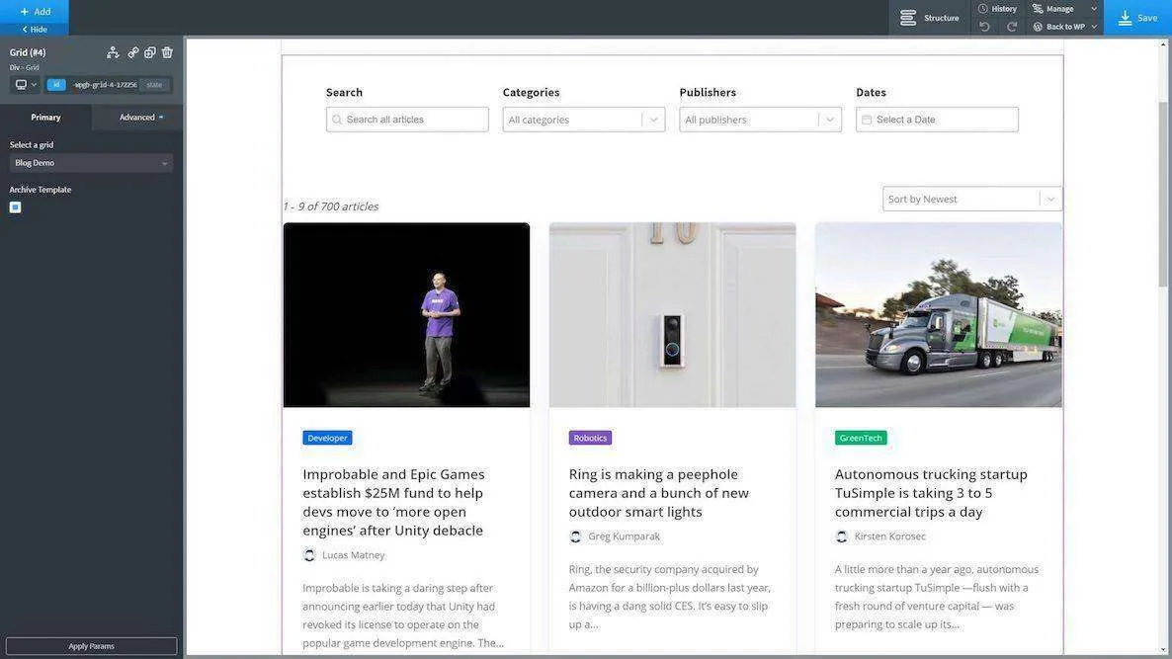Image resolution: width=1172 pixels, height=659 pixels.
Task: Click the link wrapper icon
Action: coord(133,52)
